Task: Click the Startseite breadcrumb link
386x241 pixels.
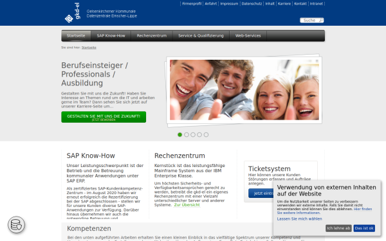Action: click(89, 48)
